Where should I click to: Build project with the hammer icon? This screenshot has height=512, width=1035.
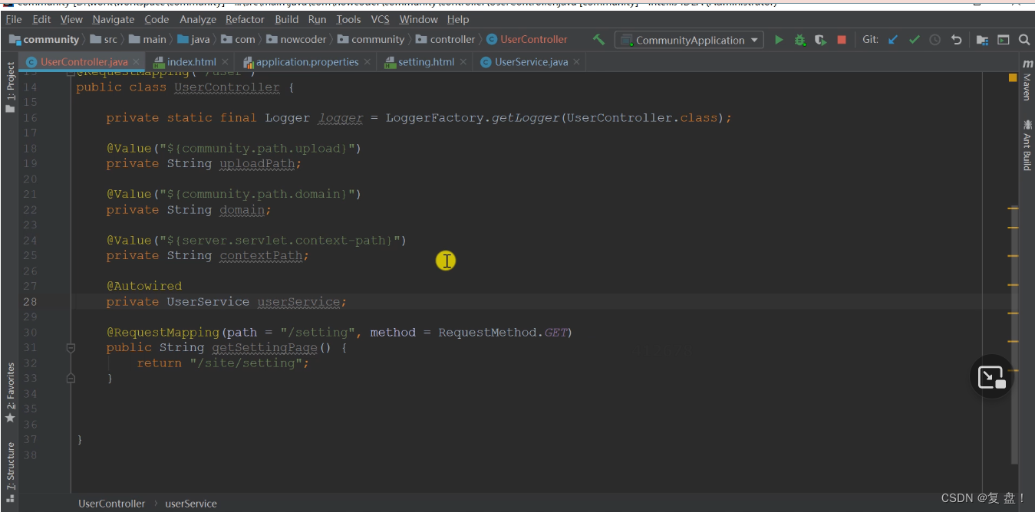[x=598, y=40]
